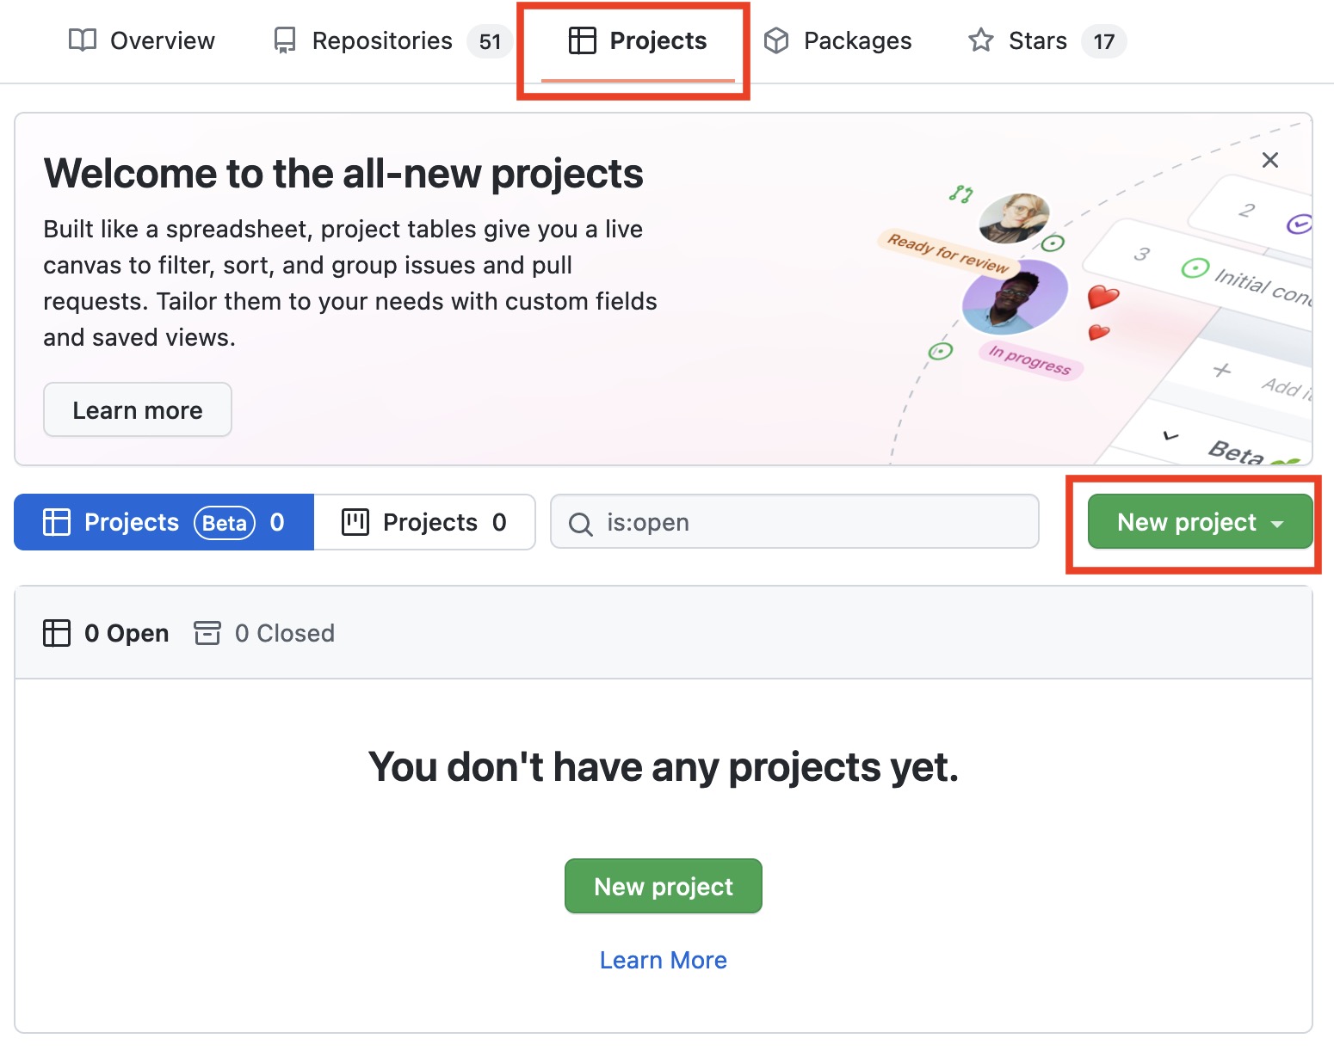Image resolution: width=1334 pixels, height=1051 pixels.
Task: Click the classic Projects board icon
Action: pos(355,522)
